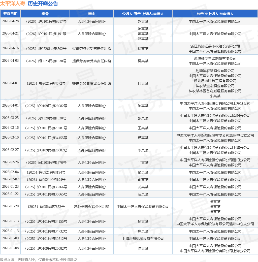Click plaintiff 上海哥帮机械设备有限公司
The width and height of the screenshot is (258, 262).
(x=143, y=239)
